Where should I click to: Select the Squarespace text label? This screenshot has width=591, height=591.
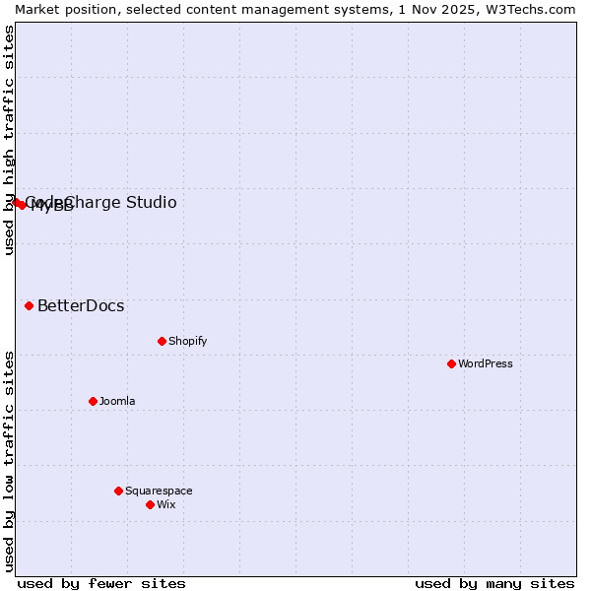pyautogui.click(x=159, y=491)
